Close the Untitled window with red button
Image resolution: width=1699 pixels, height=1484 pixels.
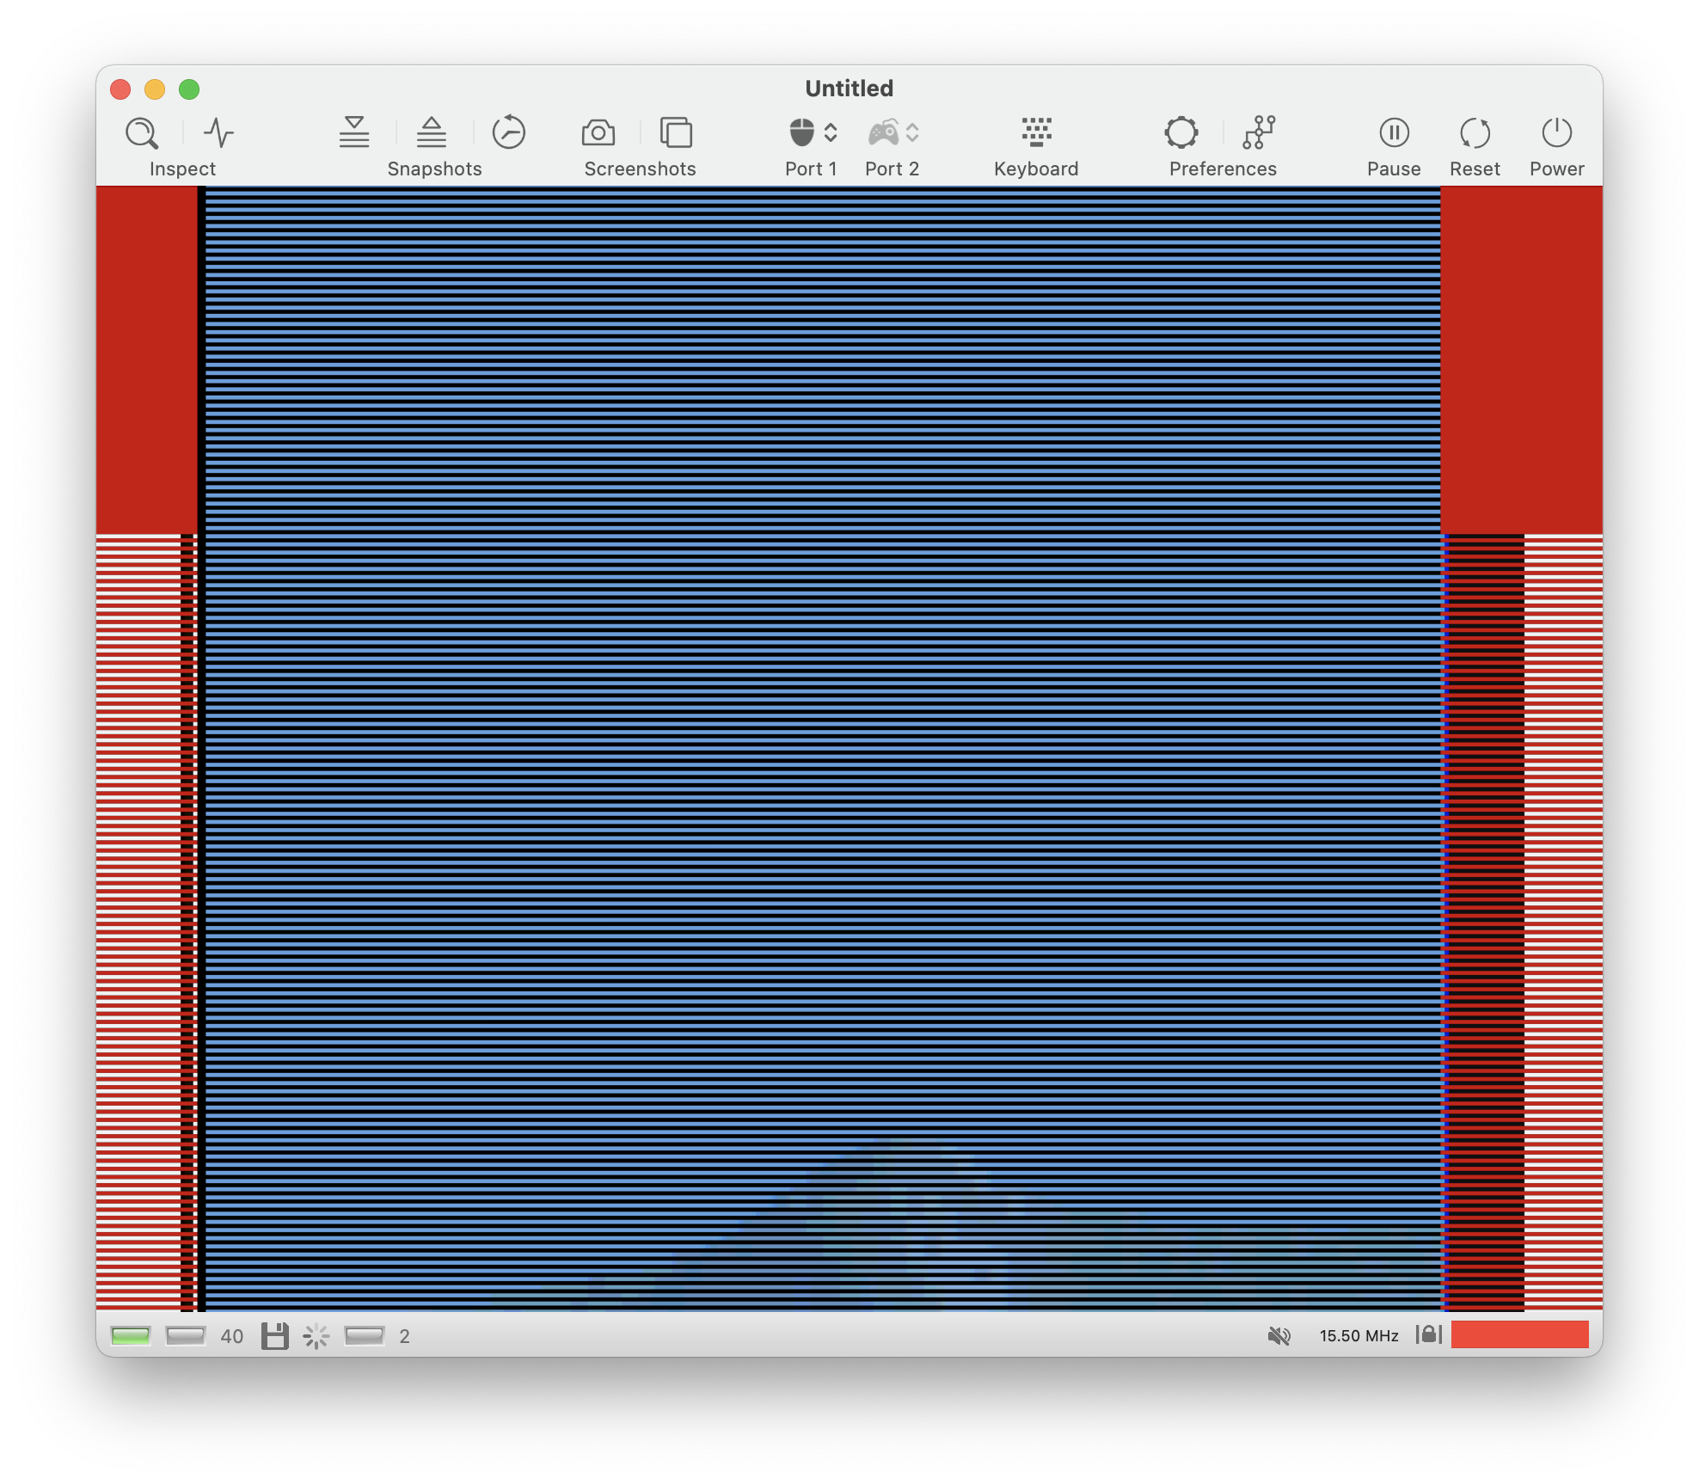[x=120, y=89]
